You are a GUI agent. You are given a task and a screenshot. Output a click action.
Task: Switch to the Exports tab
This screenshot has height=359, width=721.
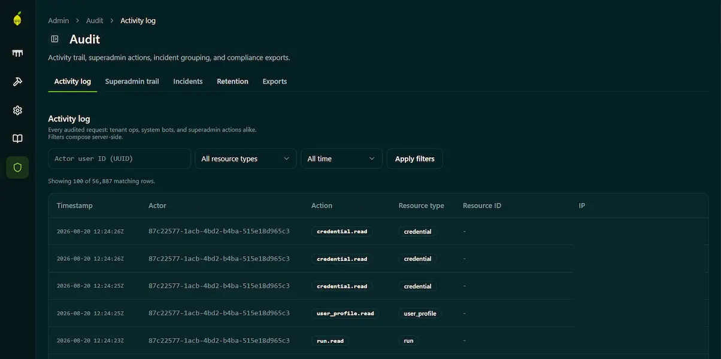tap(275, 81)
